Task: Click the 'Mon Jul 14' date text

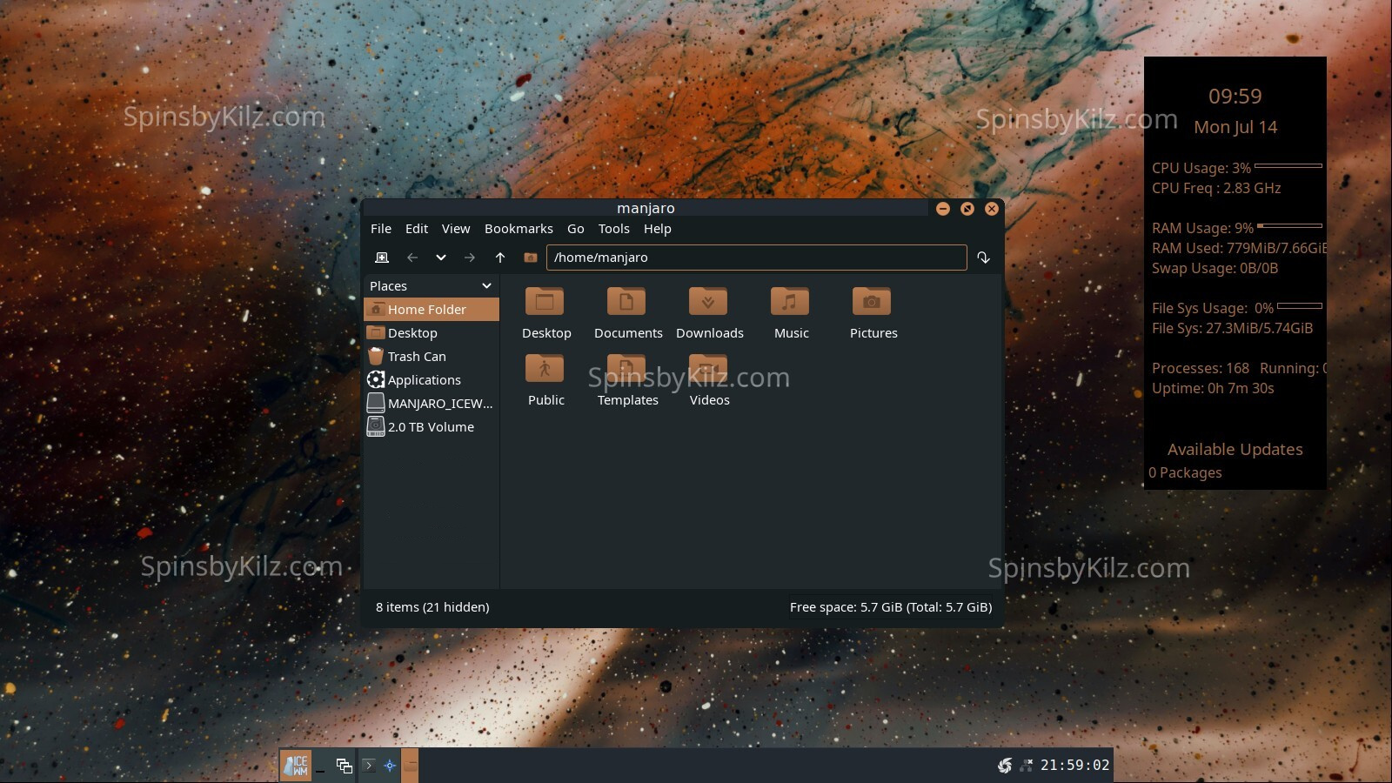Action: (x=1235, y=127)
